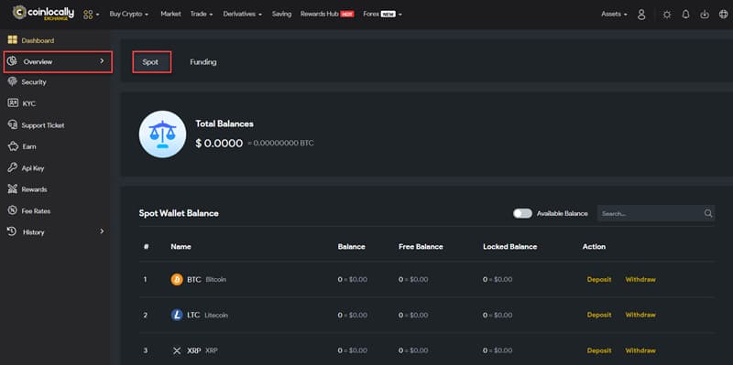Click the Litecoin coin icon
Screen dimensions: 733x365
[177, 315]
